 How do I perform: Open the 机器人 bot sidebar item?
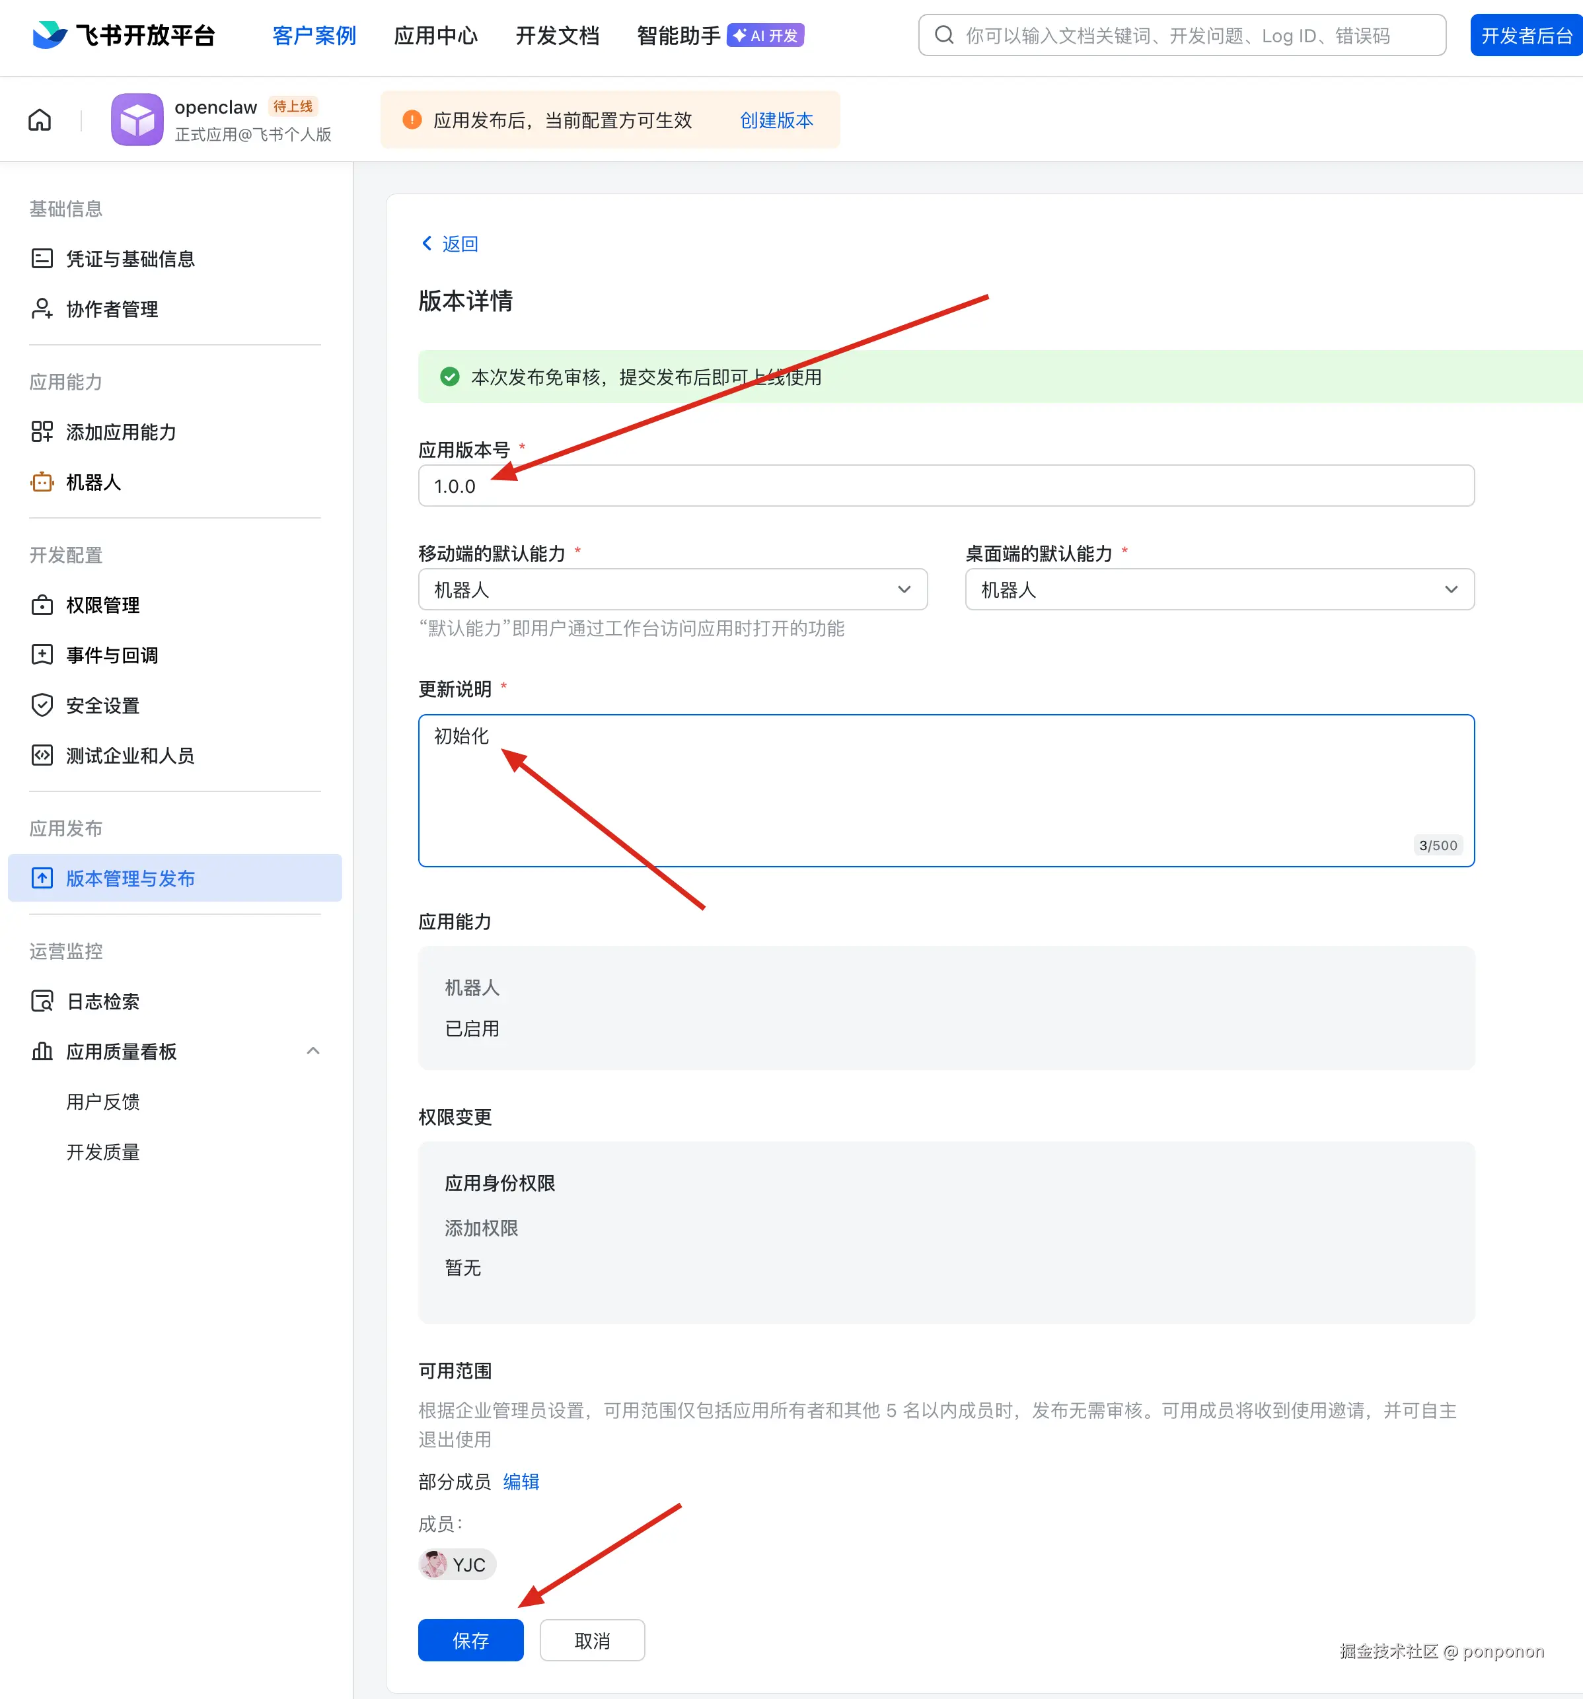[93, 483]
